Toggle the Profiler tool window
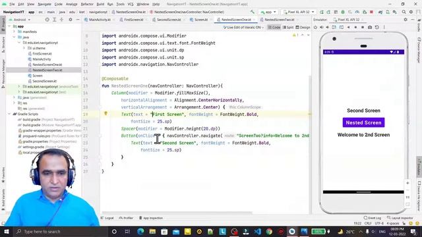 coord(126,218)
